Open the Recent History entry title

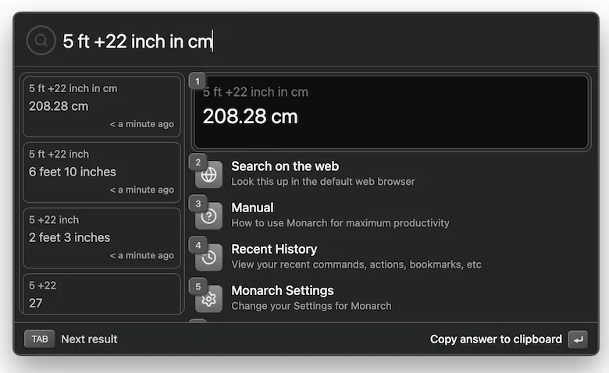tap(274, 249)
